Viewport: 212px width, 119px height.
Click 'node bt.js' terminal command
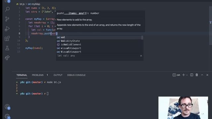point(54,82)
